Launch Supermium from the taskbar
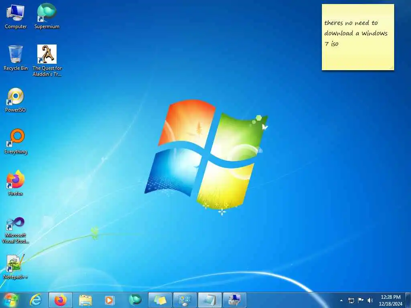The height and width of the screenshot is (308, 411). click(135, 300)
